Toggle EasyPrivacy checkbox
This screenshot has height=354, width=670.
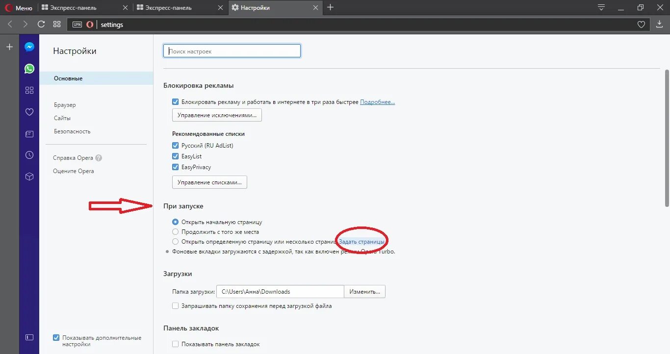[x=175, y=167]
